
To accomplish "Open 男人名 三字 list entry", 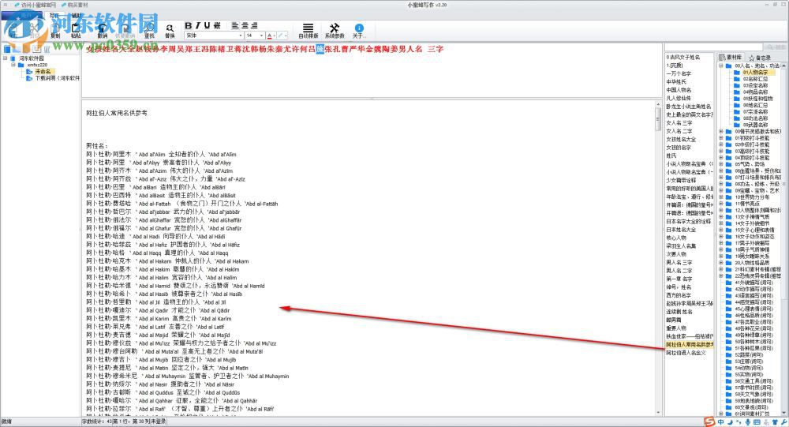I will coord(679,262).
